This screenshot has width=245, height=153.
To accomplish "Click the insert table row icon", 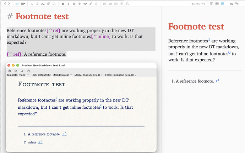I will pyautogui.click(x=105, y=4).
